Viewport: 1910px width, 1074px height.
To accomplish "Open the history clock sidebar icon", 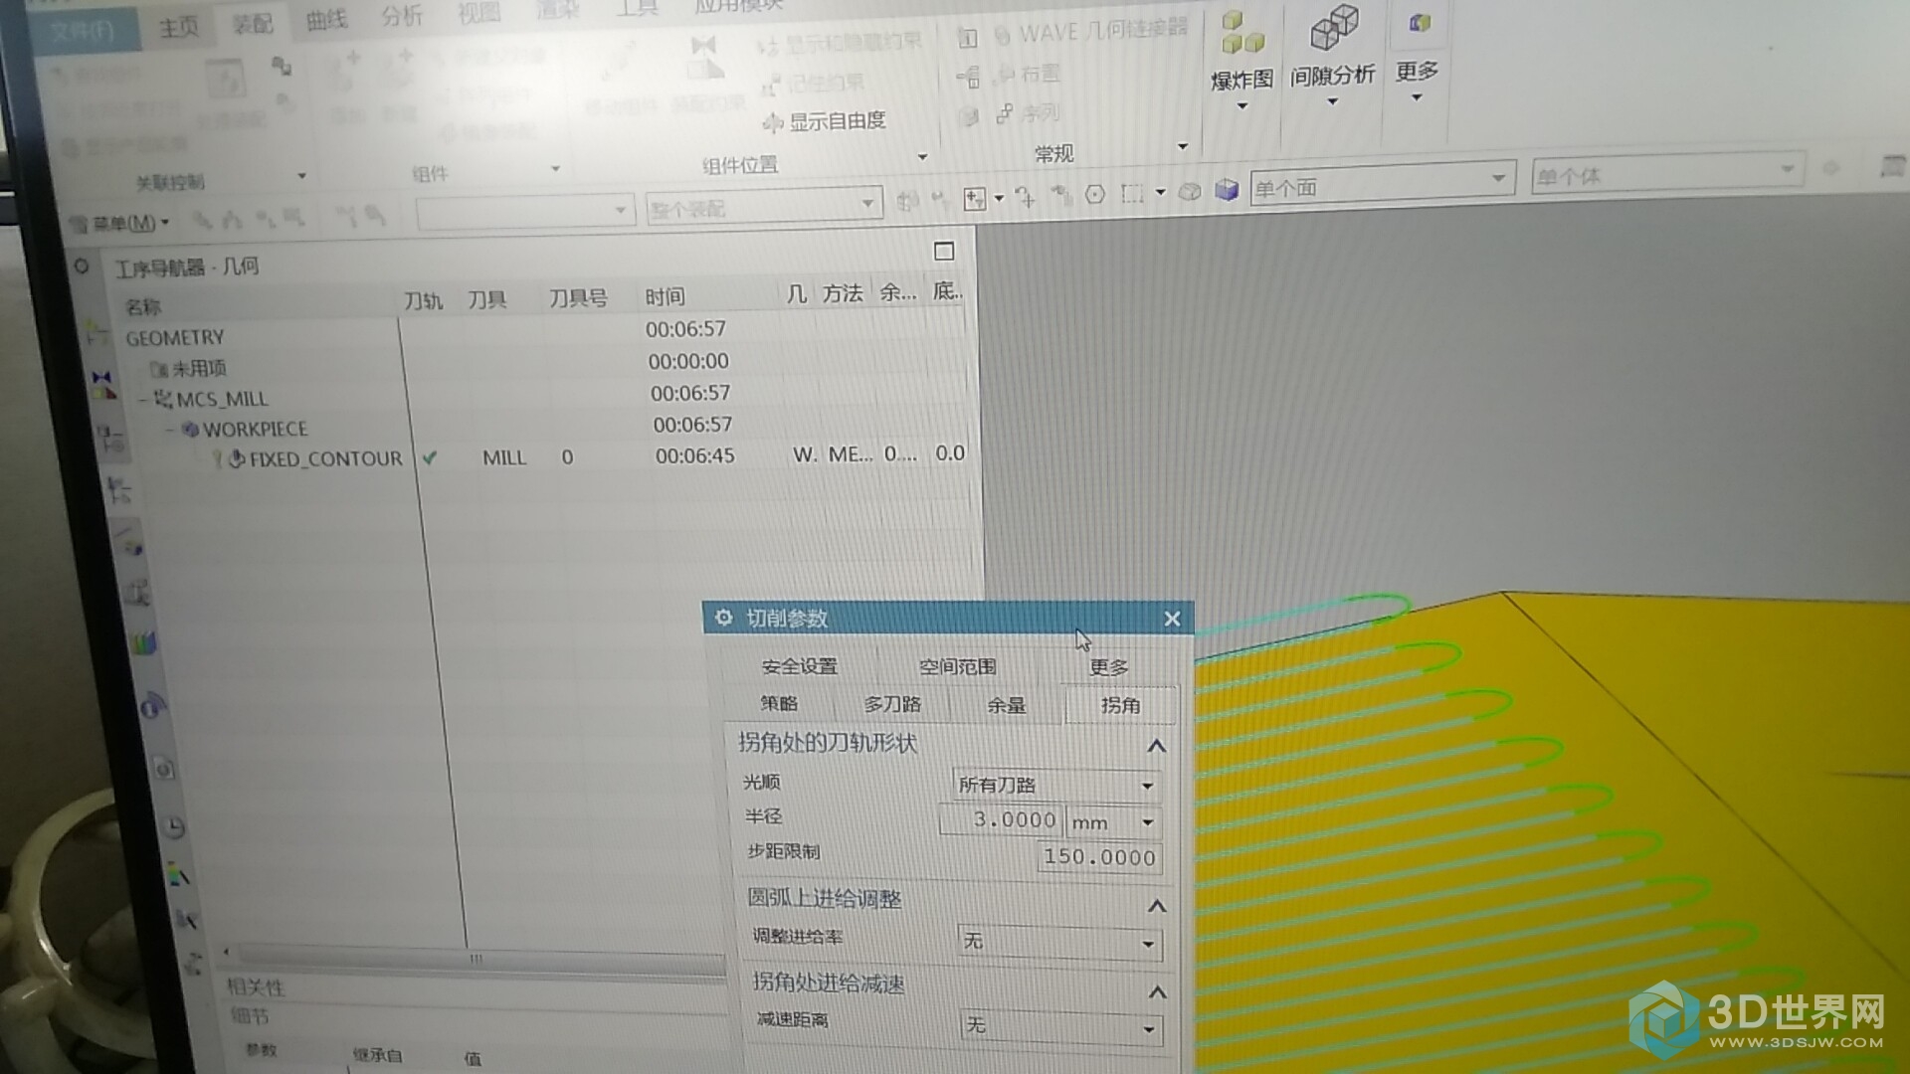I will (173, 827).
